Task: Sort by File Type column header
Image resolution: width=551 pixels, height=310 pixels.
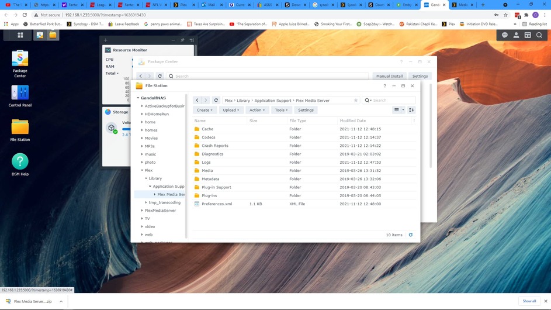Action: click(297, 120)
